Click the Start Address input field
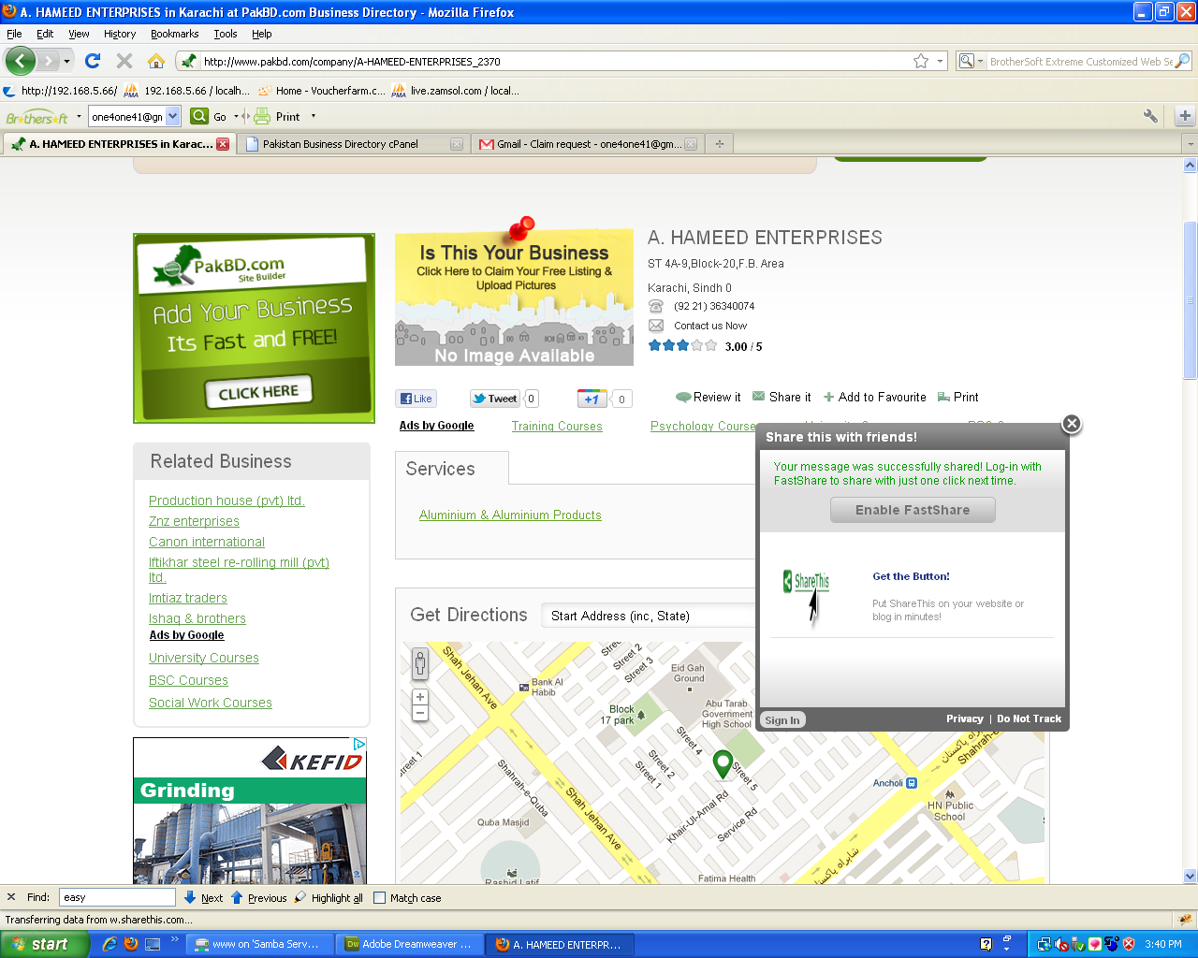This screenshot has width=1198, height=958. (650, 616)
